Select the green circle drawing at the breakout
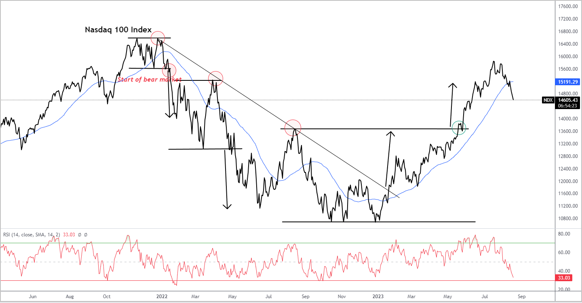582x303 pixels. (459, 128)
